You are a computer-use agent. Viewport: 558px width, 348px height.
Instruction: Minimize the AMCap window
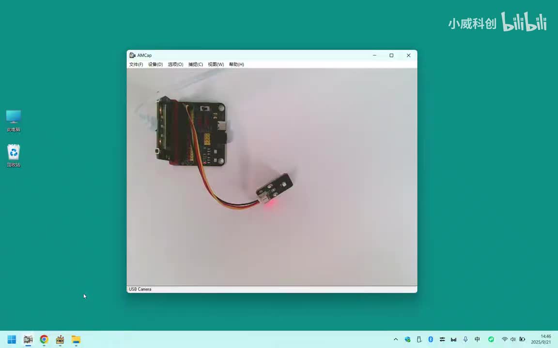click(x=374, y=56)
